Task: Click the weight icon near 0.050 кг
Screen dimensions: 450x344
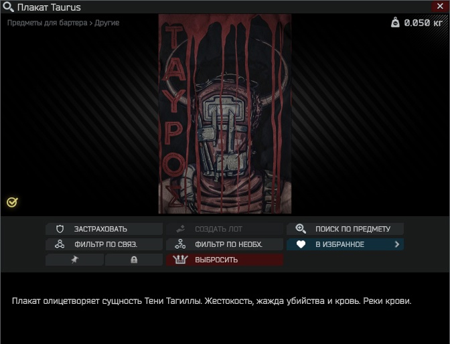Action: coord(395,22)
